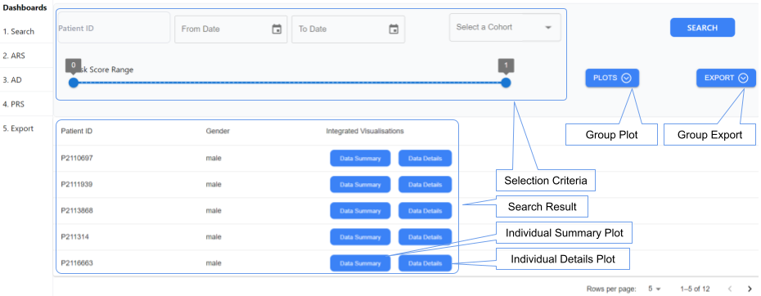
Task: Expand the Select a Cohort dropdown
Action: (x=505, y=27)
